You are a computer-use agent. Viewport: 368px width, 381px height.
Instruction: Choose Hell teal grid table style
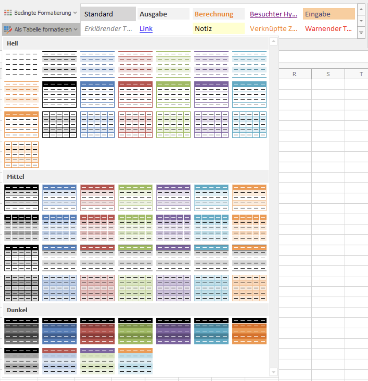tap(250, 125)
